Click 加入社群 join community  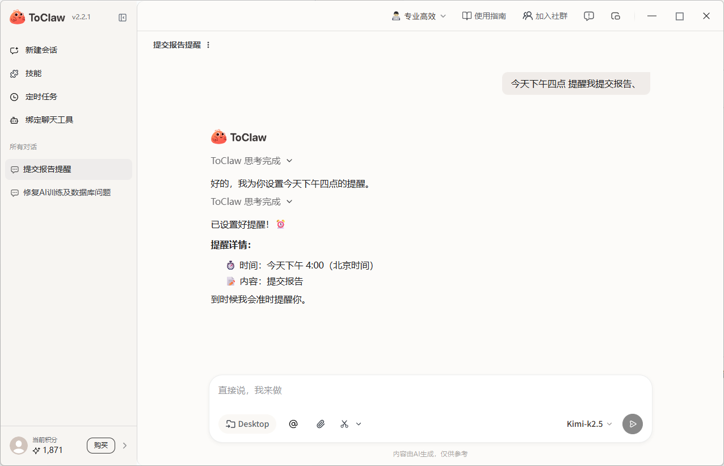[545, 16]
